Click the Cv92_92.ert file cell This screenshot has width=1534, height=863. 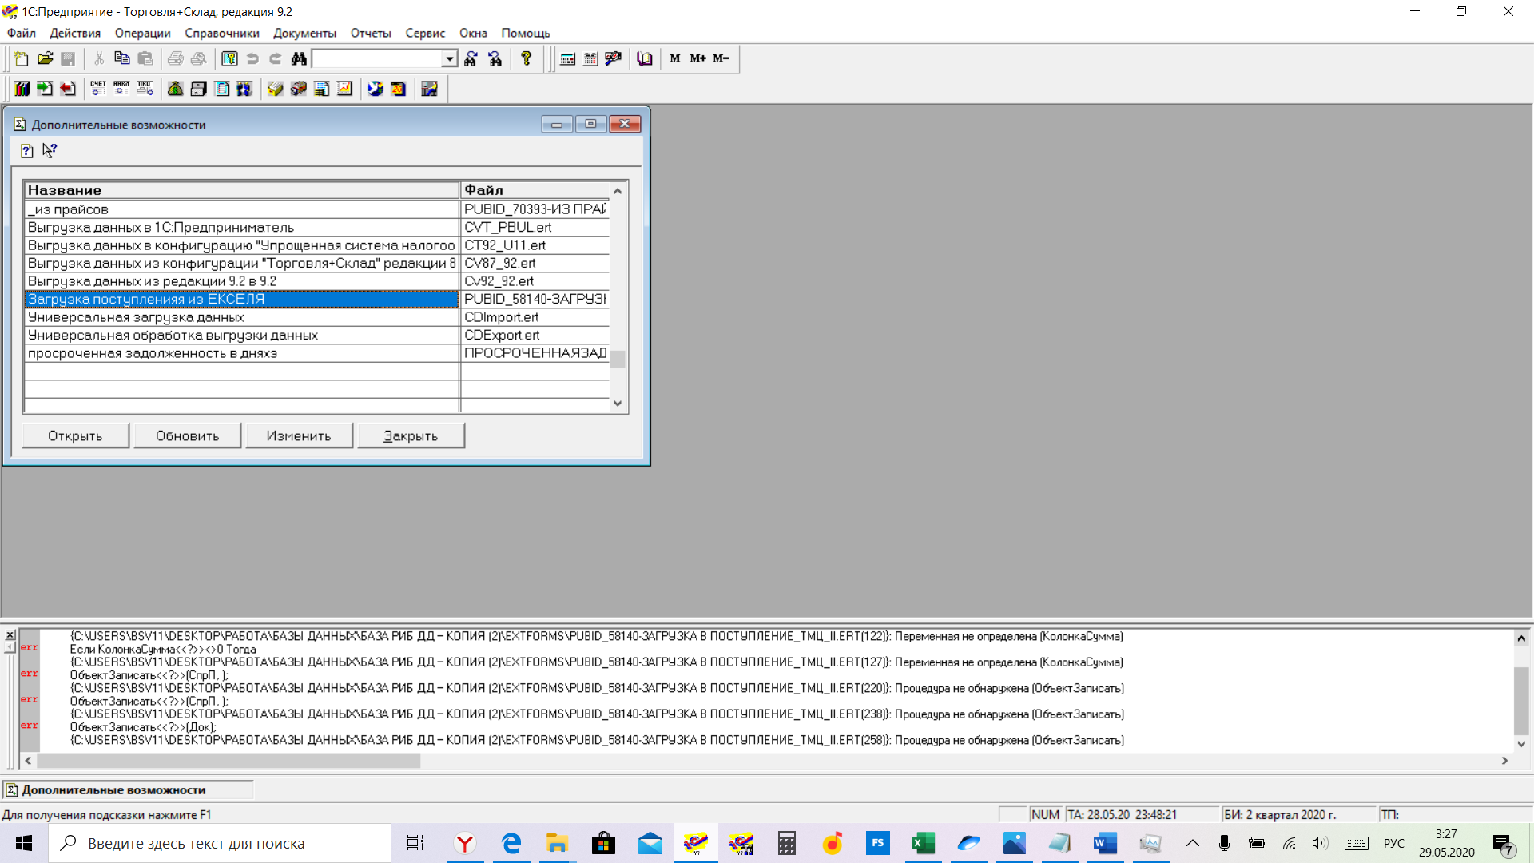[535, 281]
